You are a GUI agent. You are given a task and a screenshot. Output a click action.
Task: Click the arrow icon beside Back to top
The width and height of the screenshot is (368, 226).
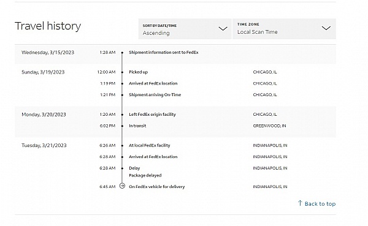(300, 203)
